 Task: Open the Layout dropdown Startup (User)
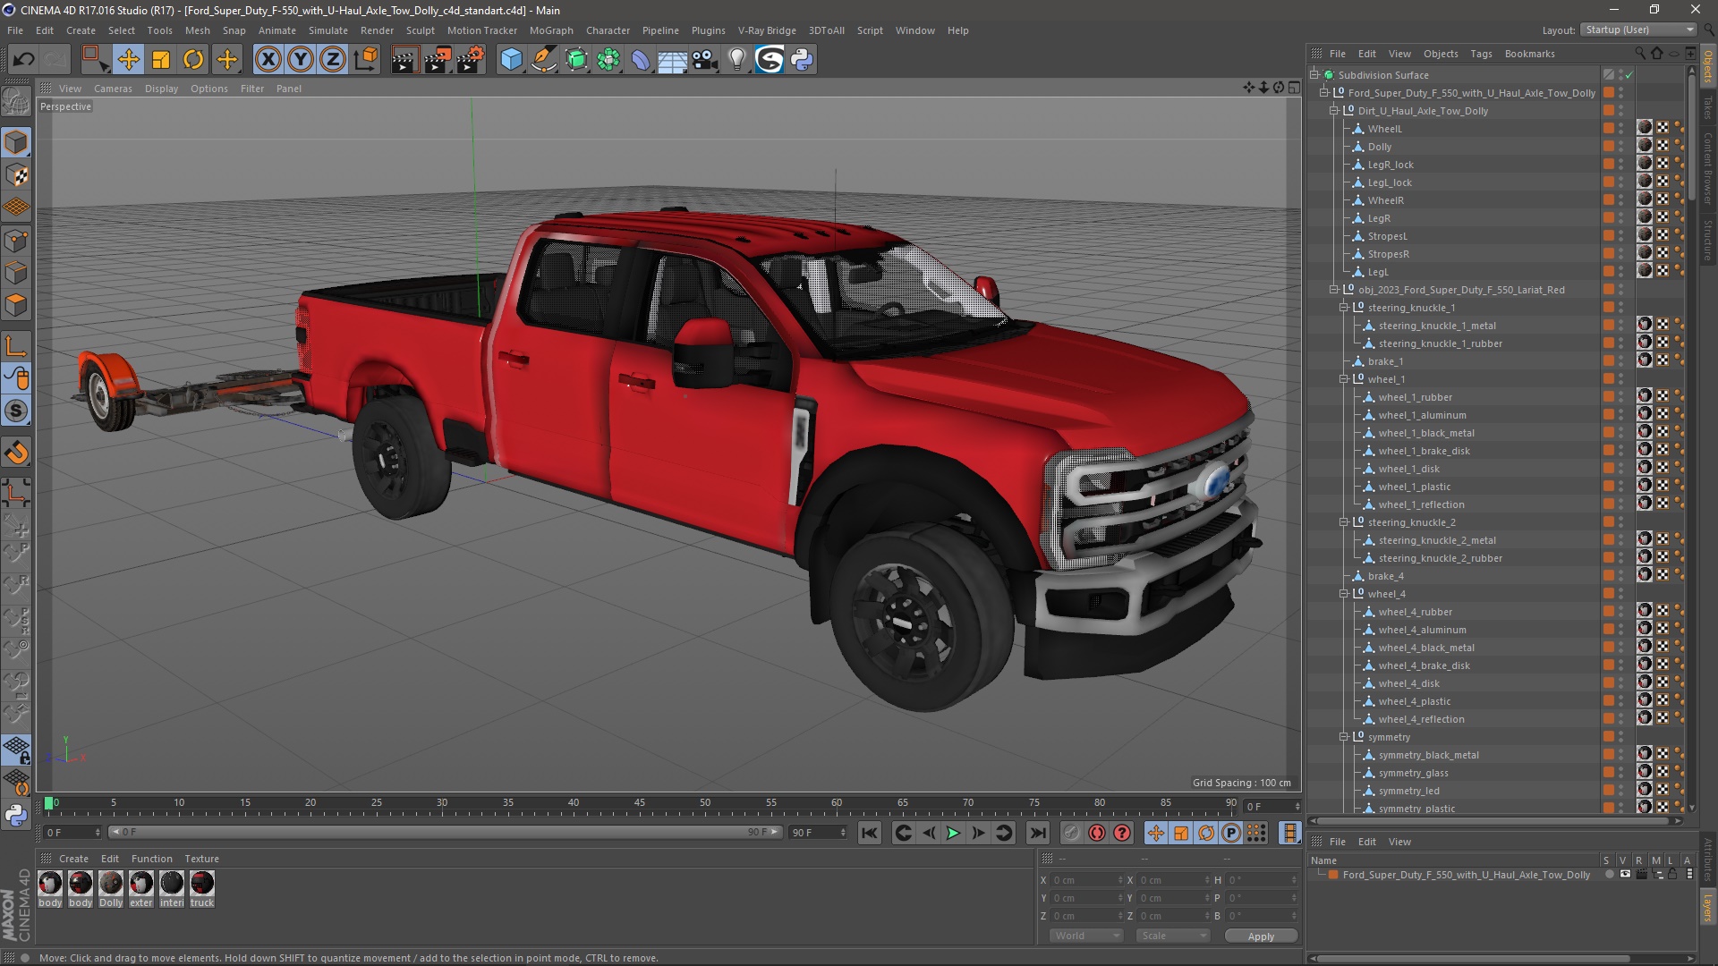[x=1638, y=30]
